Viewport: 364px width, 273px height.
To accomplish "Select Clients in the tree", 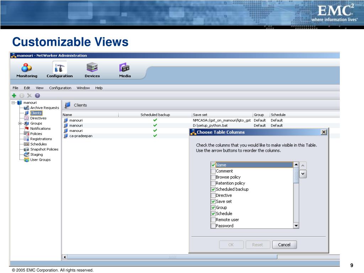I will [x=36, y=113].
